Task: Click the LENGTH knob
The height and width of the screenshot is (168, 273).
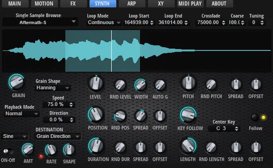Action: (188, 147)
